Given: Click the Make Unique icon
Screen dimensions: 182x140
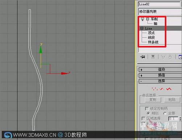Looking at the screenshot, I should [163, 57].
